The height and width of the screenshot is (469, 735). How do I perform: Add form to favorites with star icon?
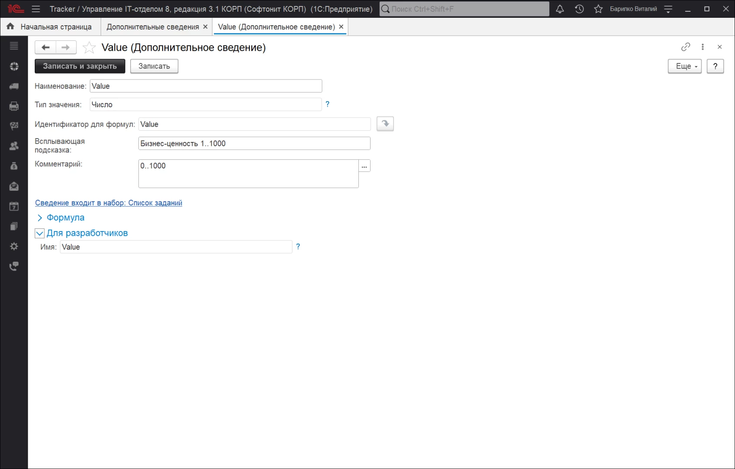point(89,47)
